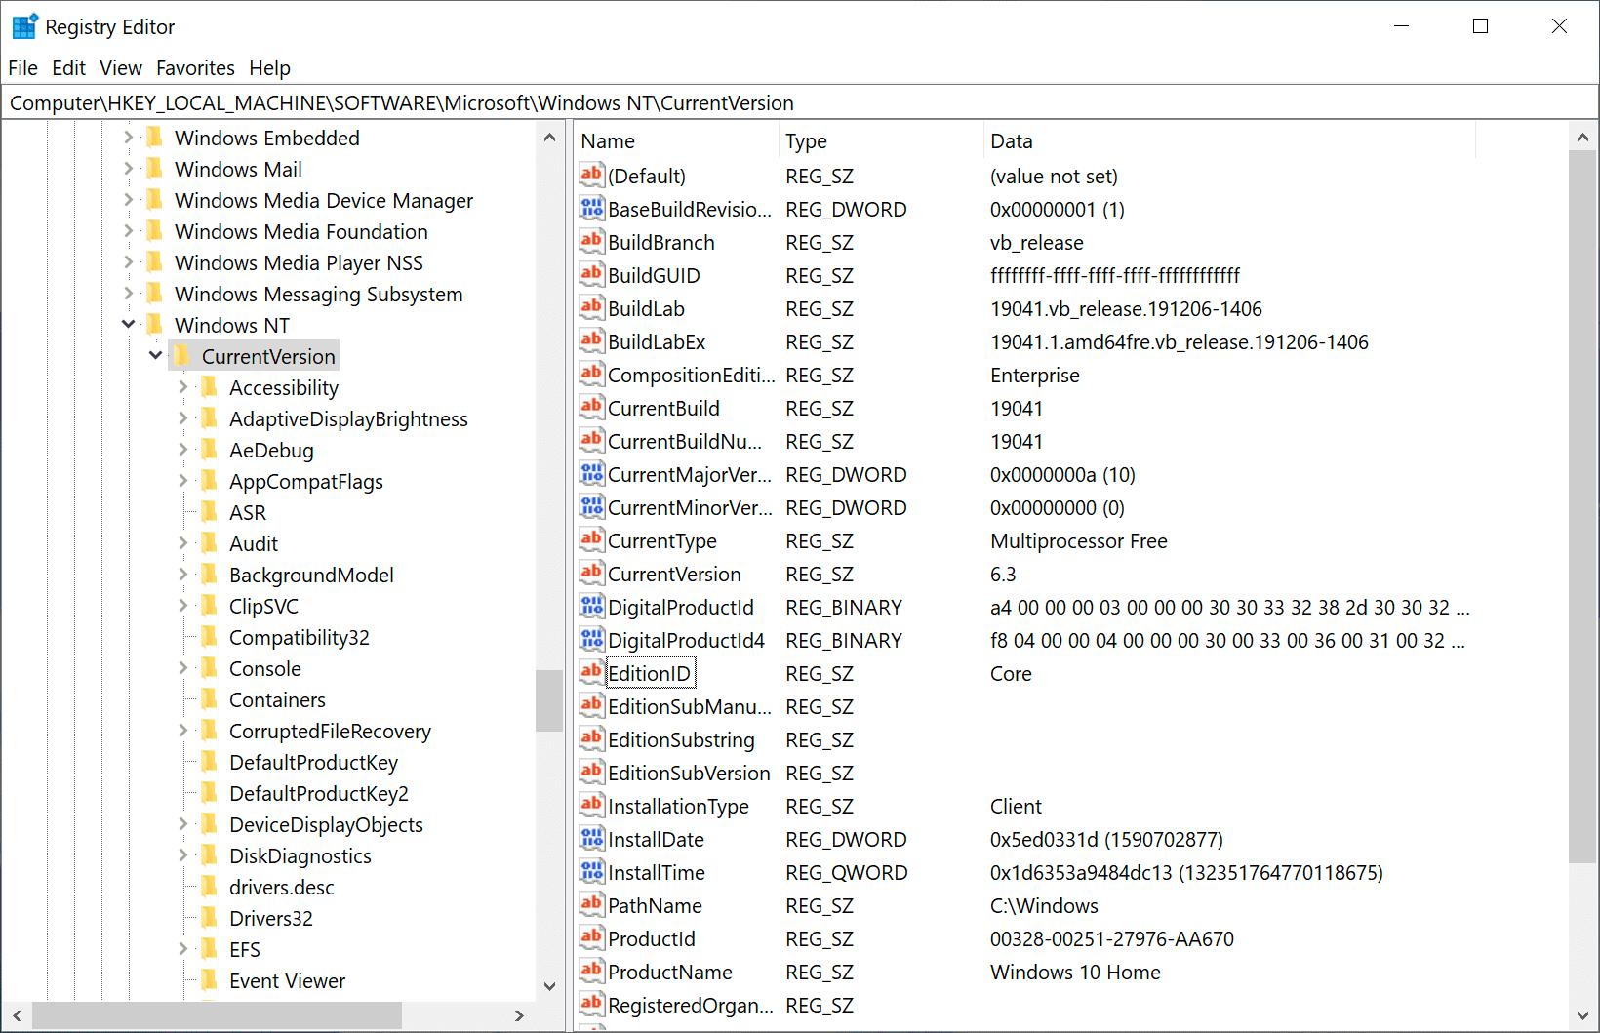Click the tree pane scroll up arrow
Viewport: 1600px width, 1033px height.
click(549, 138)
